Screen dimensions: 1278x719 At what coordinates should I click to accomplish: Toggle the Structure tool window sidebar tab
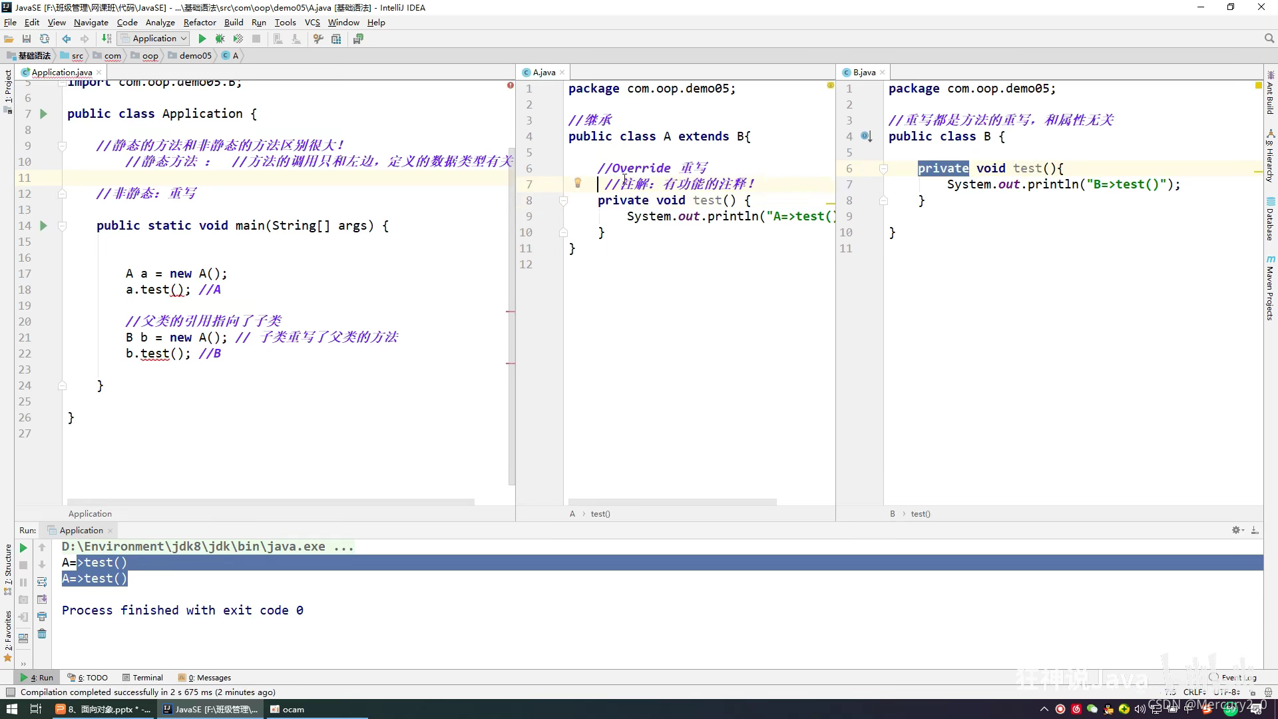[7, 569]
